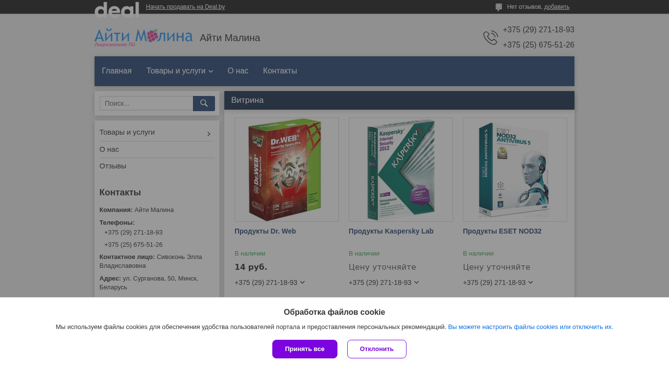Viewport: 669px width, 376px height.
Task: Expand sidebar Товары и услуги chevron
Action: coord(209,134)
